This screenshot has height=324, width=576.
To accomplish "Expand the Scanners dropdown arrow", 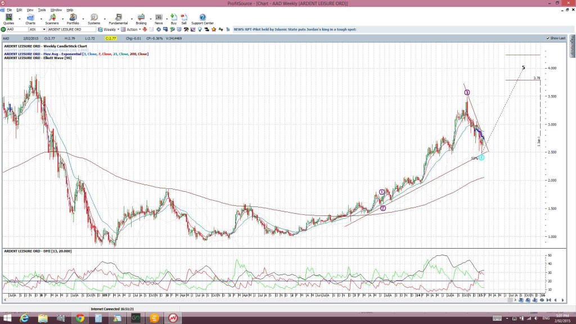I will [x=62, y=19].
